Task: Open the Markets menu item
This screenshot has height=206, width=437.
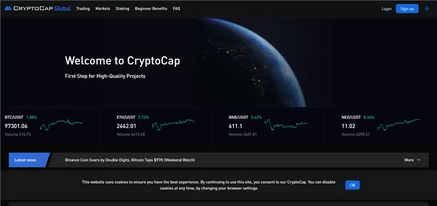Action: [103, 9]
